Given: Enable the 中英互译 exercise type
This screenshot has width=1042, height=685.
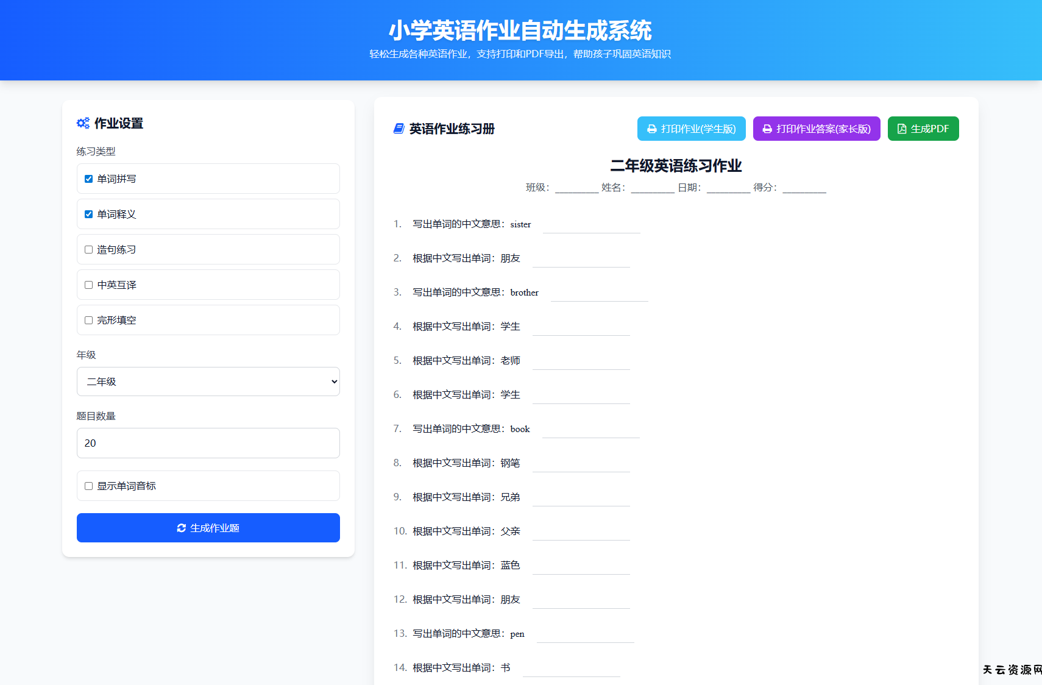Looking at the screenshot, I should pos(88,285).
